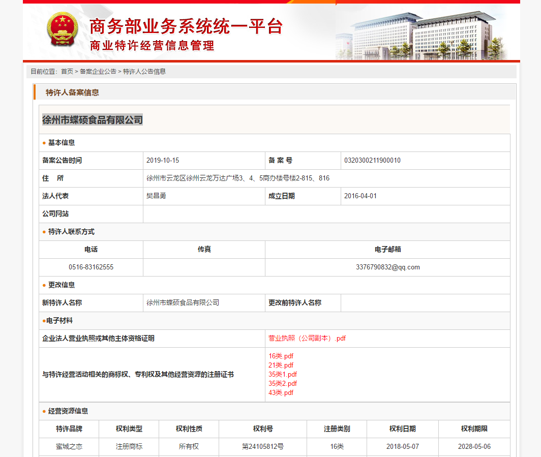Open the 首页 breadcrumb link
541x457 pixels.
pyautogui.click(x=67, y=71)
